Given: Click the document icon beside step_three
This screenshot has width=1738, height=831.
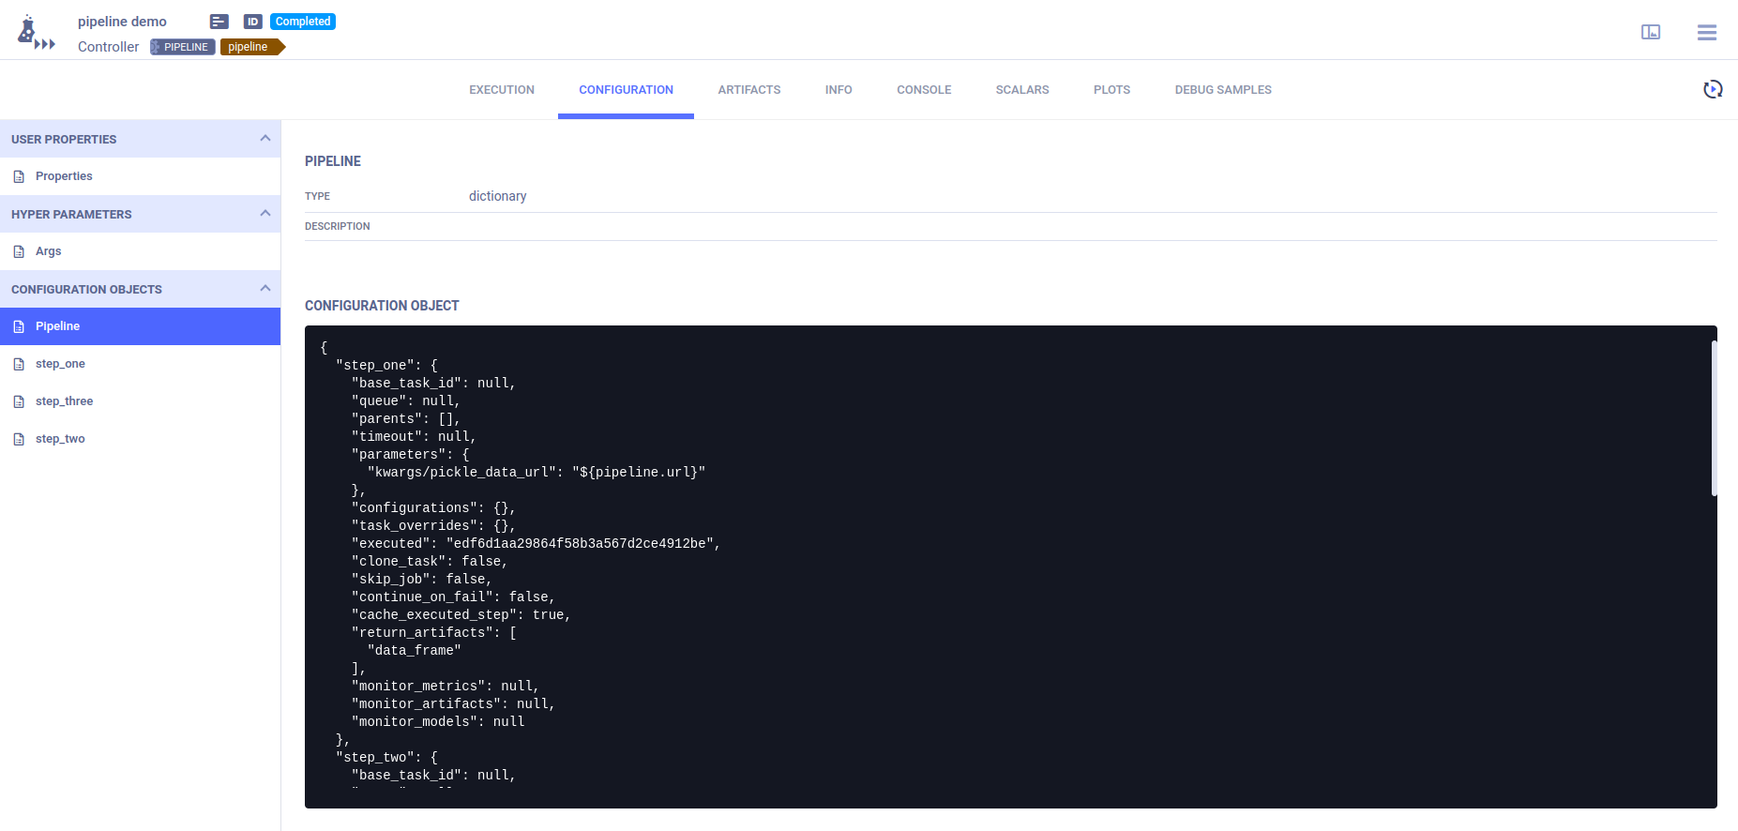Looking at the screenshot, I should [19, 401].
